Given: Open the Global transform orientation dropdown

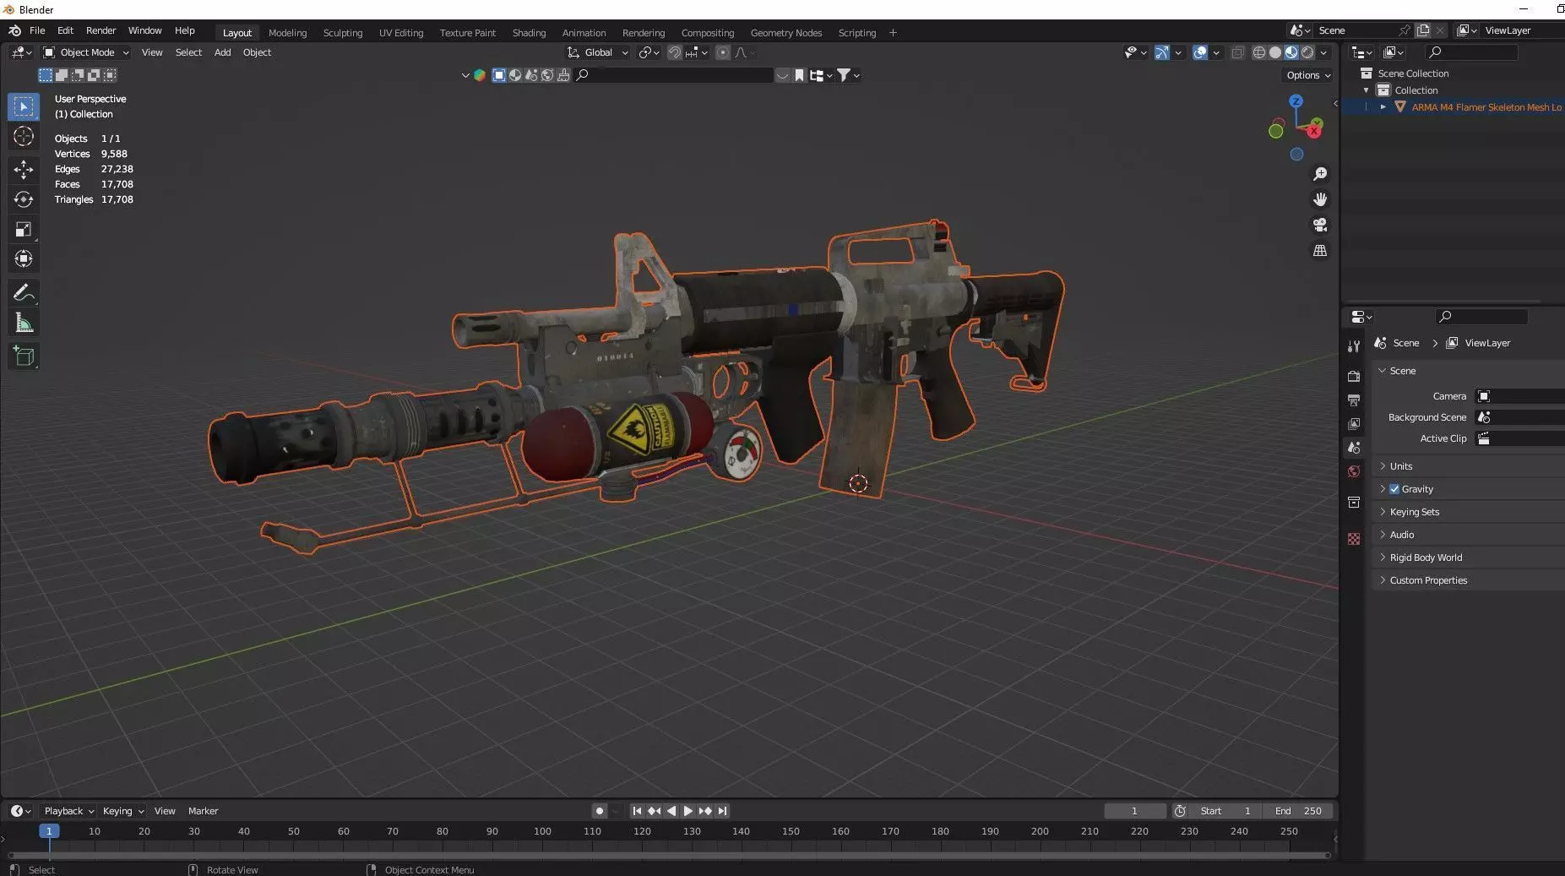Looking at the screenshot, I should pos(598,52).
